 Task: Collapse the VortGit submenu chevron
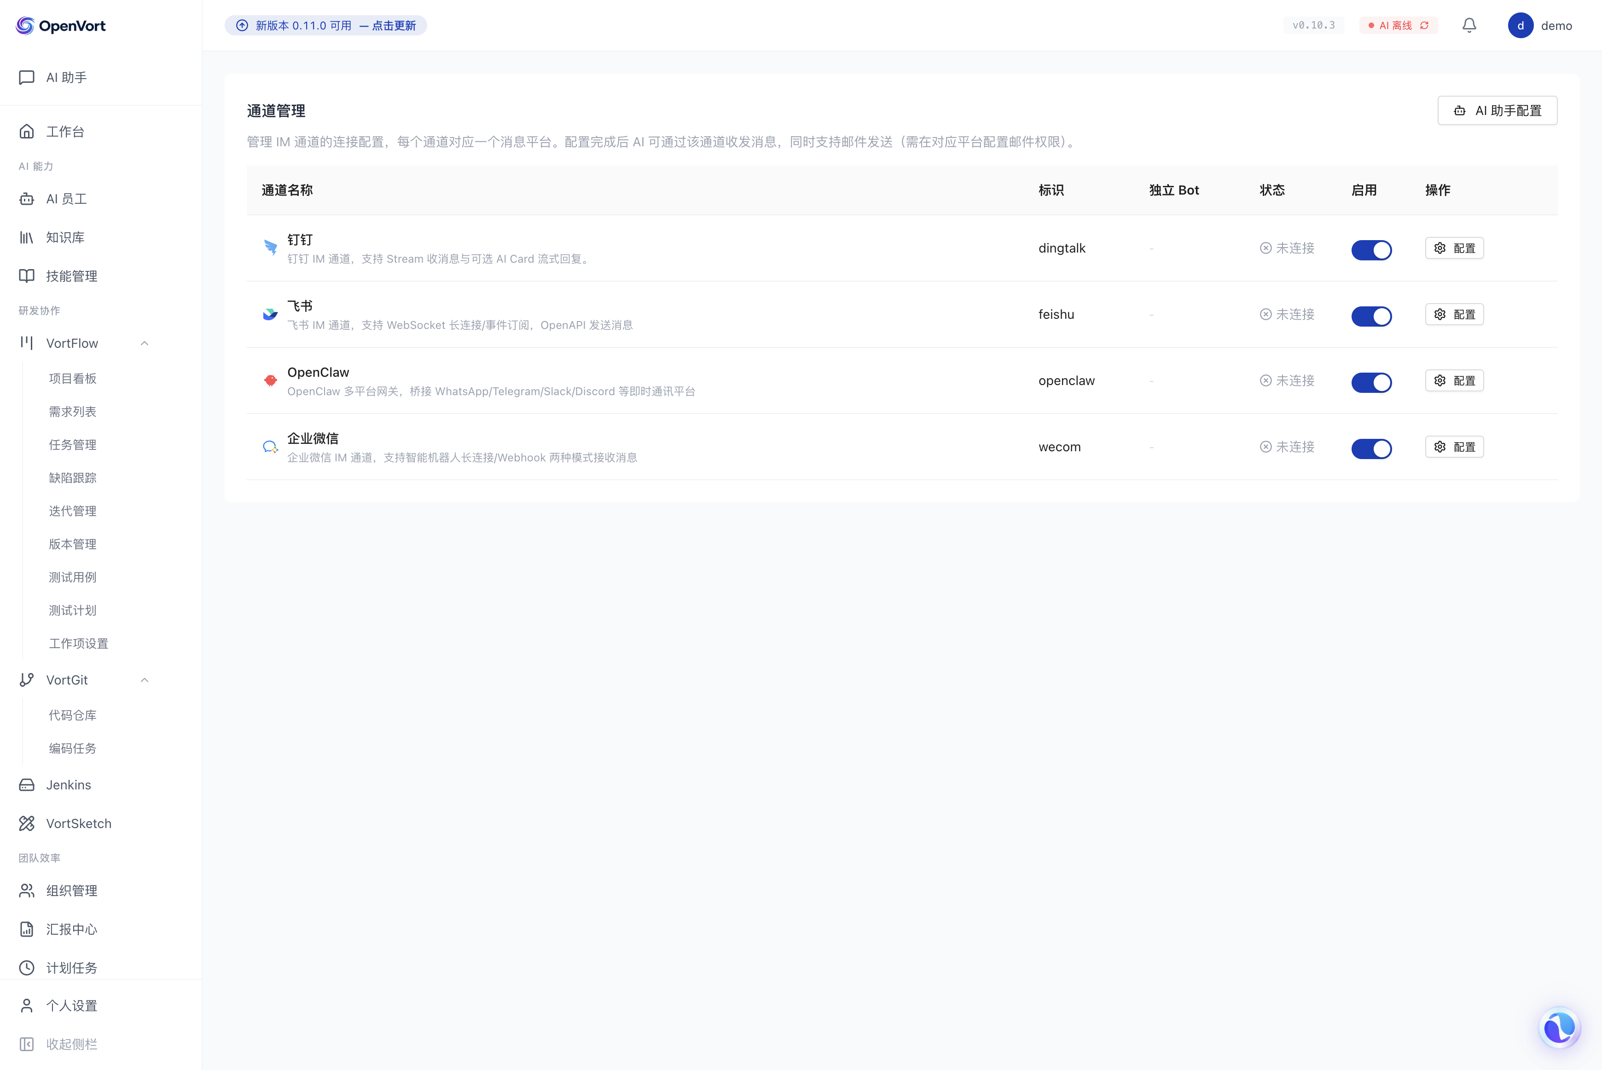coord(145,679)
